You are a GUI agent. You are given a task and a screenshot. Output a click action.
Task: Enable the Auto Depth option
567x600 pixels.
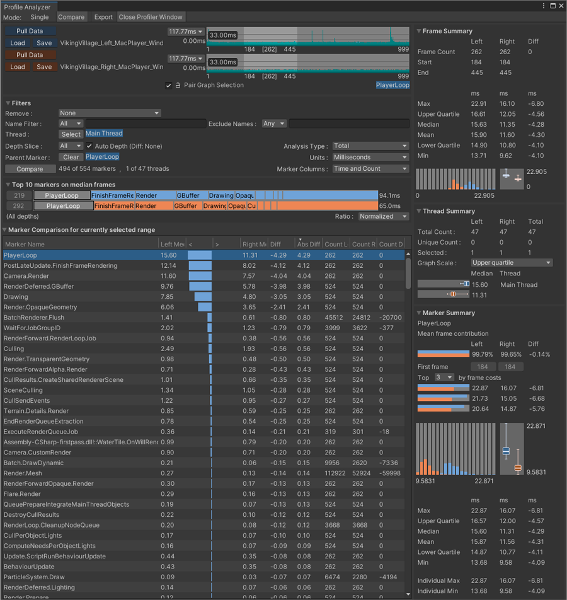pyautogui.click(x=89, y=146)
